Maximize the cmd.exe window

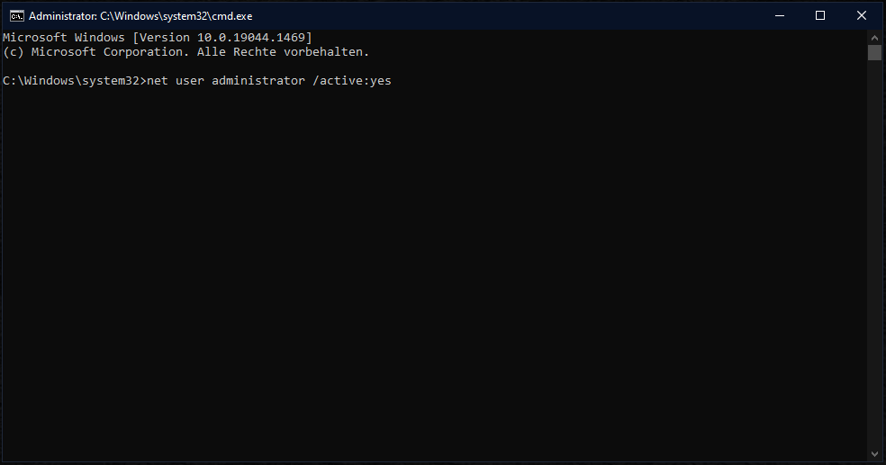click(820, 15)
